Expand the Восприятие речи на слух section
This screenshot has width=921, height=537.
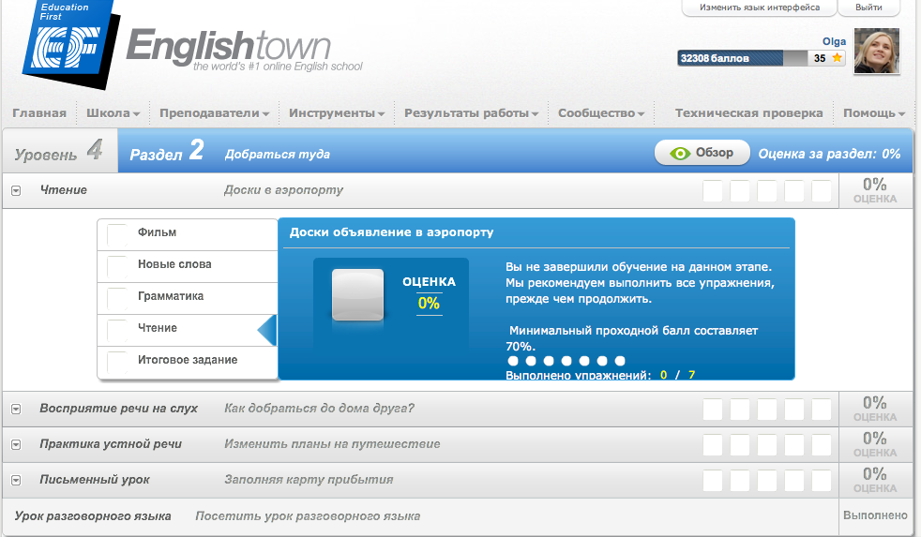click(17, 409)
